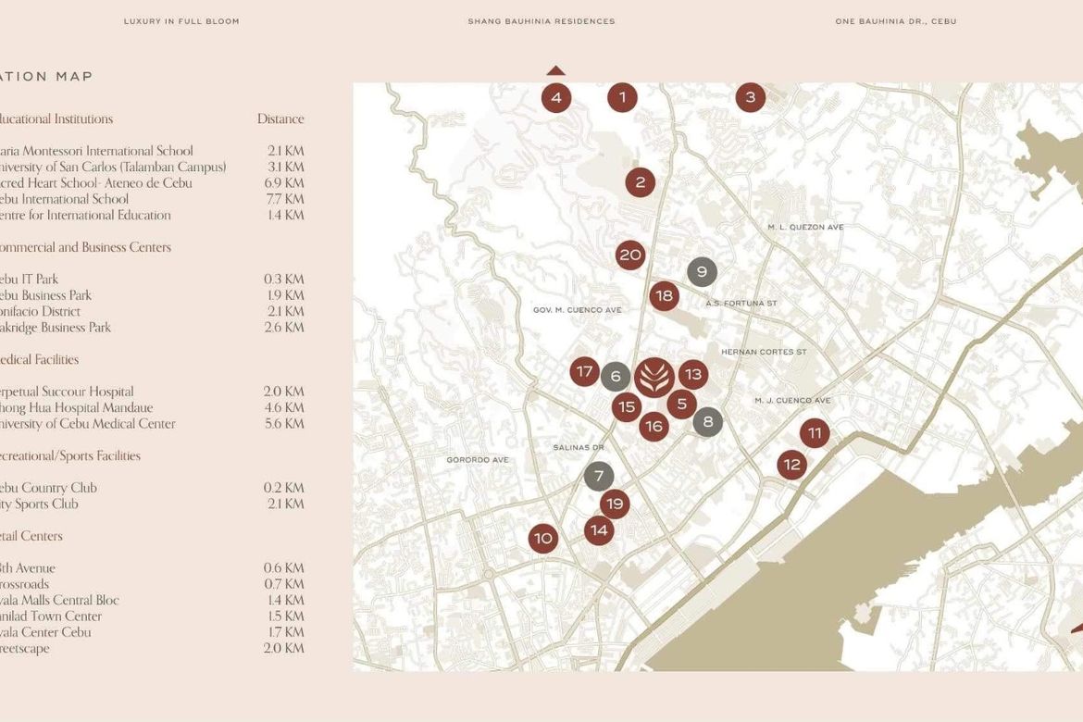The height and width of the screenshot is (722, 1083).
Task: Select gray map marker number 6
Action: [616, 377]
